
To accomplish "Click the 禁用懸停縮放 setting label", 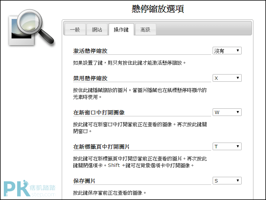I will point(90,78).
